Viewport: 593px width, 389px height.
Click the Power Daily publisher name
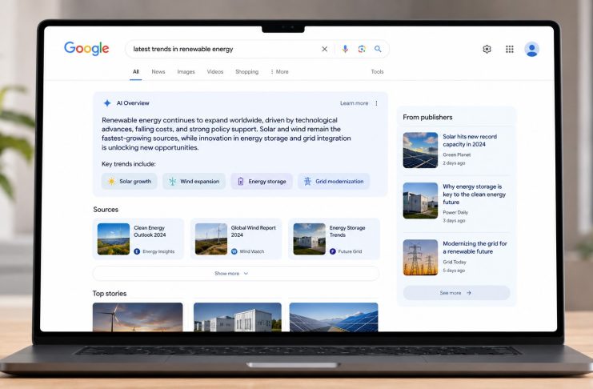click(x=455, y=212)
